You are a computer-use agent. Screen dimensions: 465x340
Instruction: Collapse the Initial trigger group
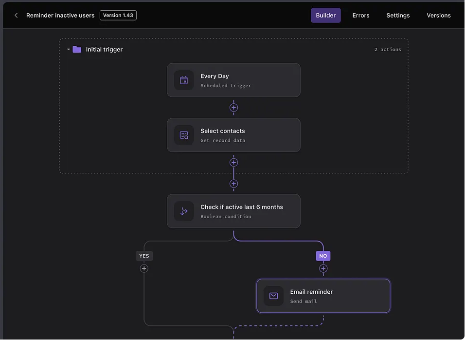click(69, 50)
